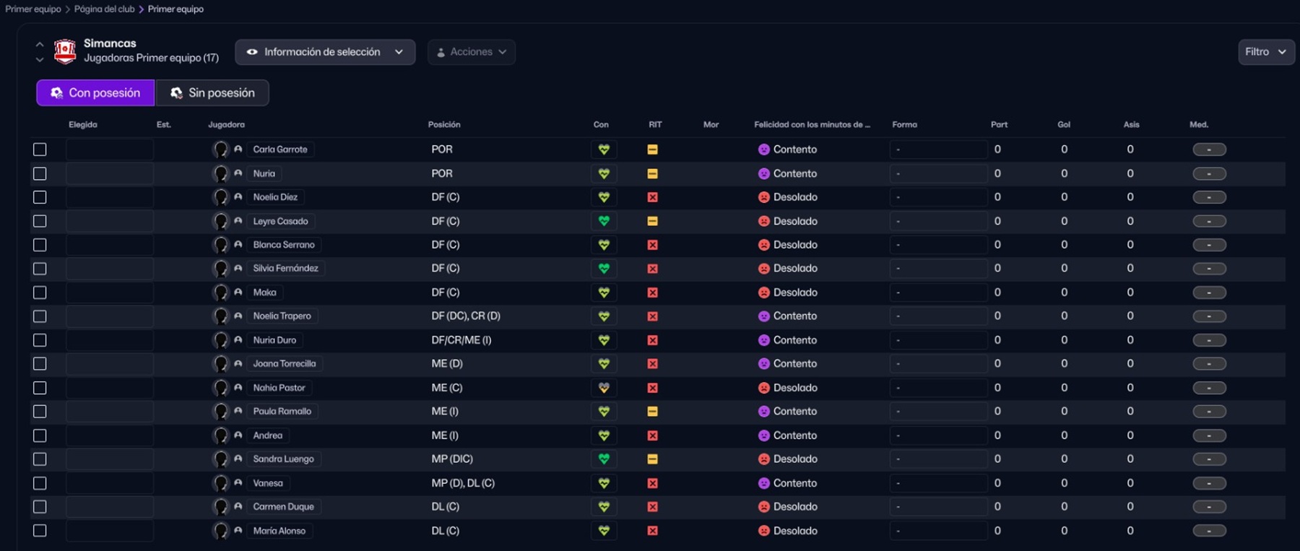Switch to the Con posesión tab

[95, 92]
